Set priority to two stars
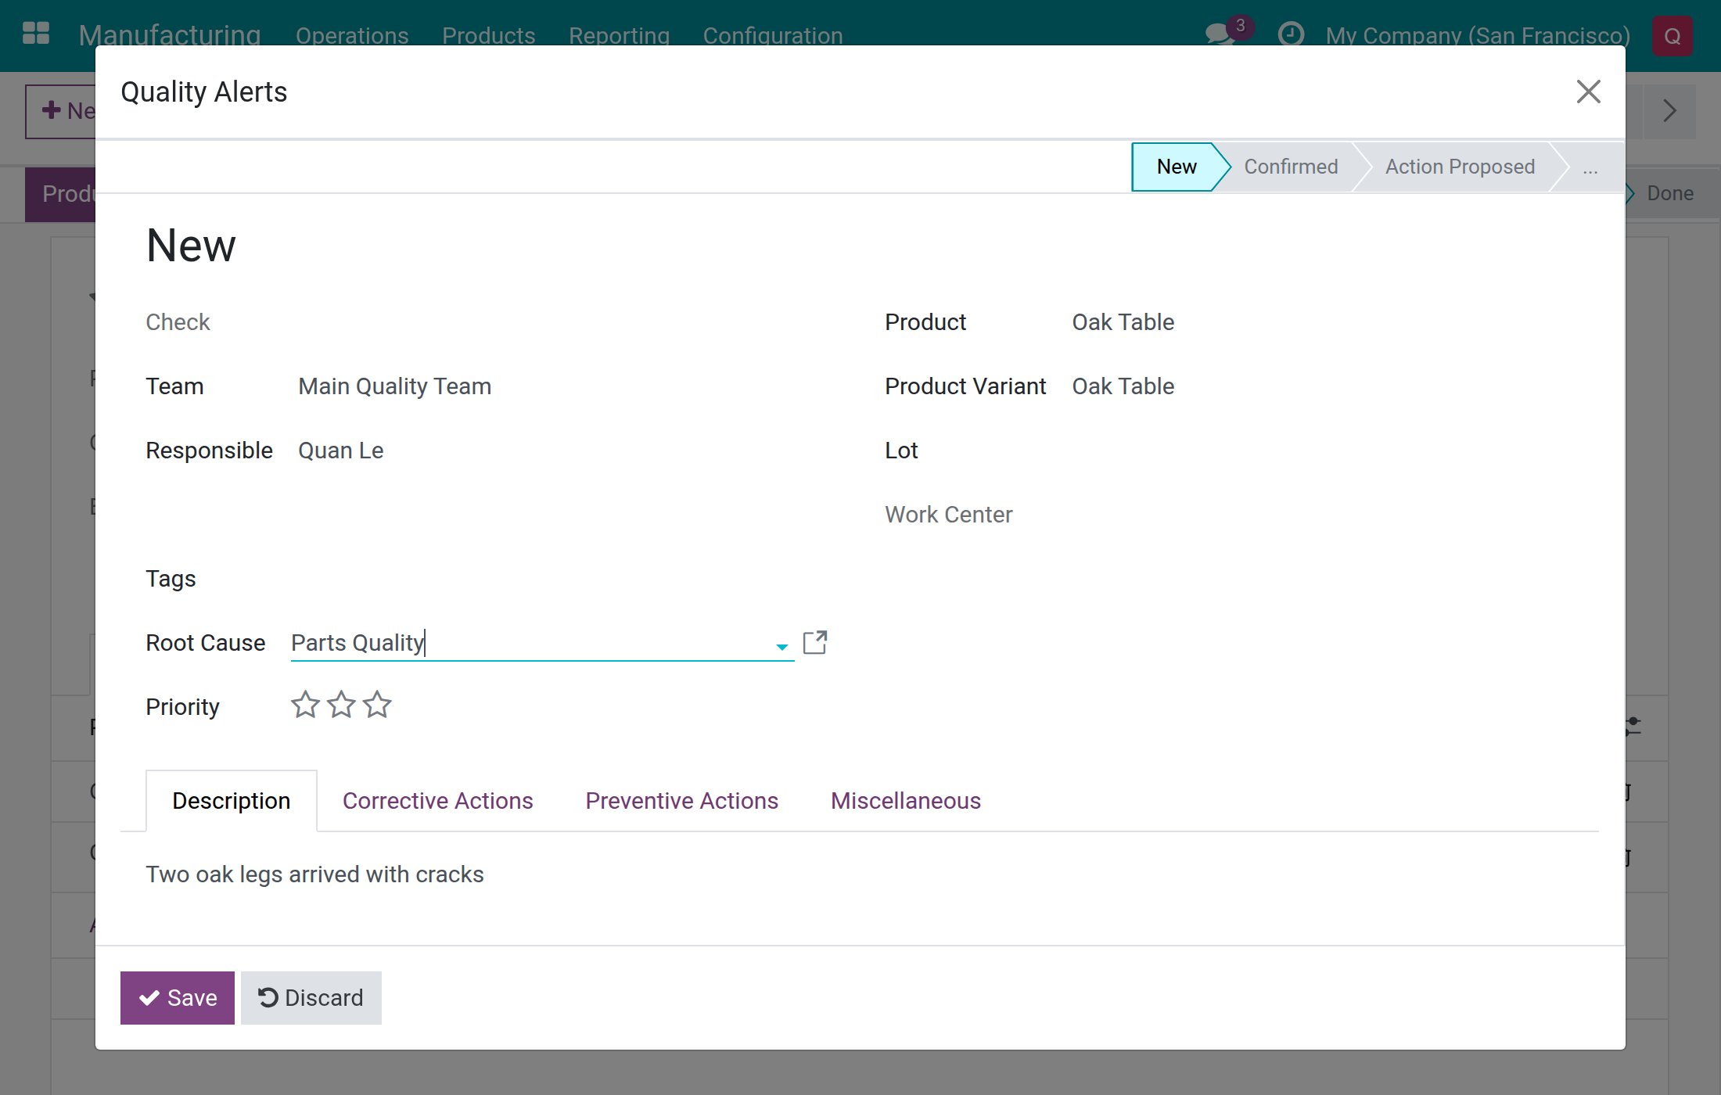Image resolution: width=1721 pixels, height=1095 pixels. point(341,705)
